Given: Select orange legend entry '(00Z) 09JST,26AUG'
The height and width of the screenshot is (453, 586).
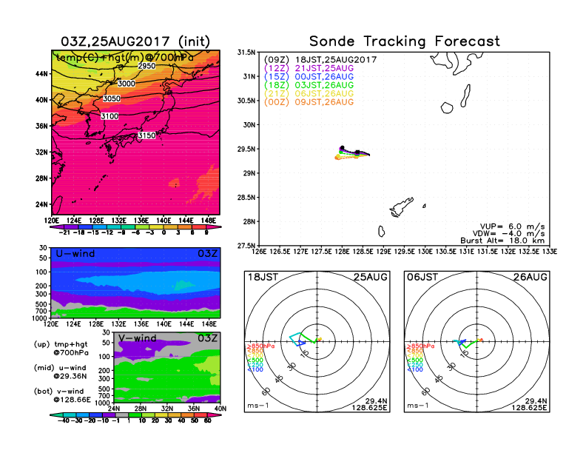Looking at the screenshot, I should [309, 102].
